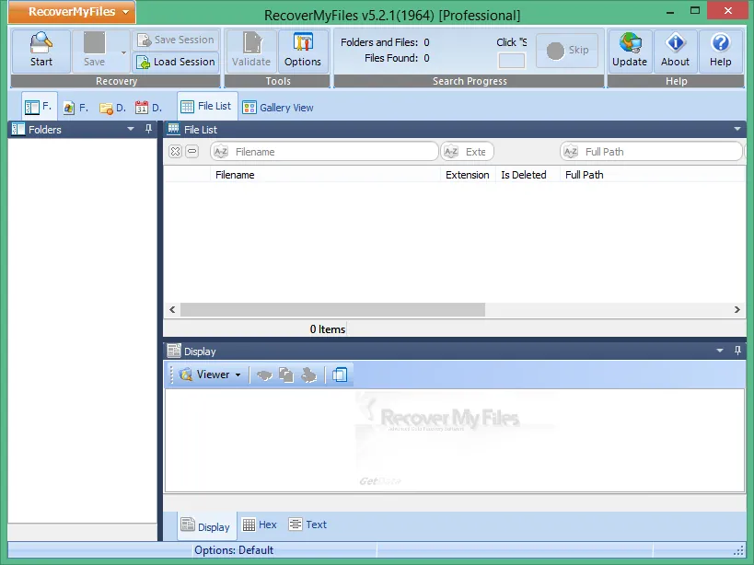Screen dimensions: 754x565
Task: Click the search progress bar box
Action: click(x=512, y=61)
